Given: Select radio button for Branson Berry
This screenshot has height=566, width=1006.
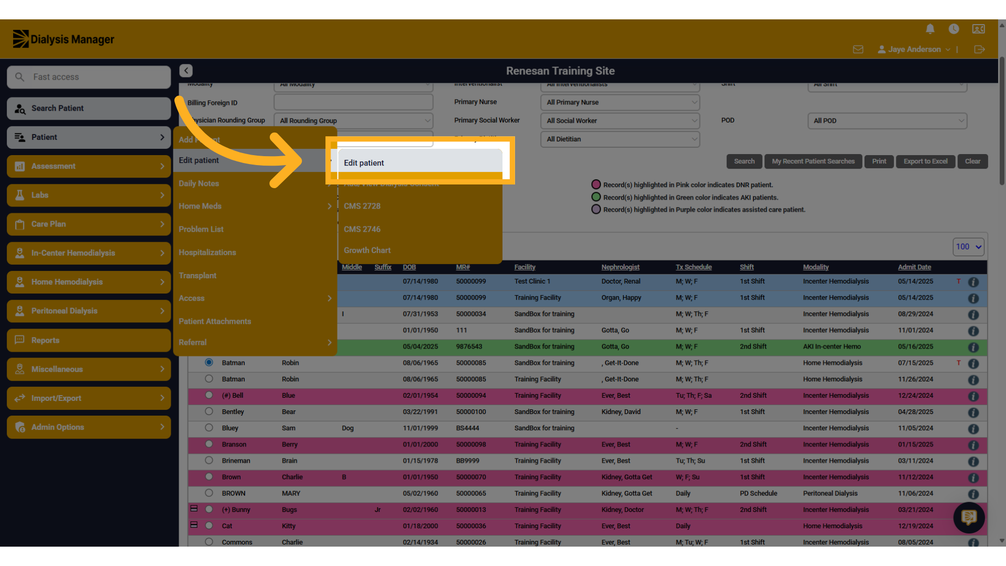Looking at the screenshot, I should tap(209, 444).
